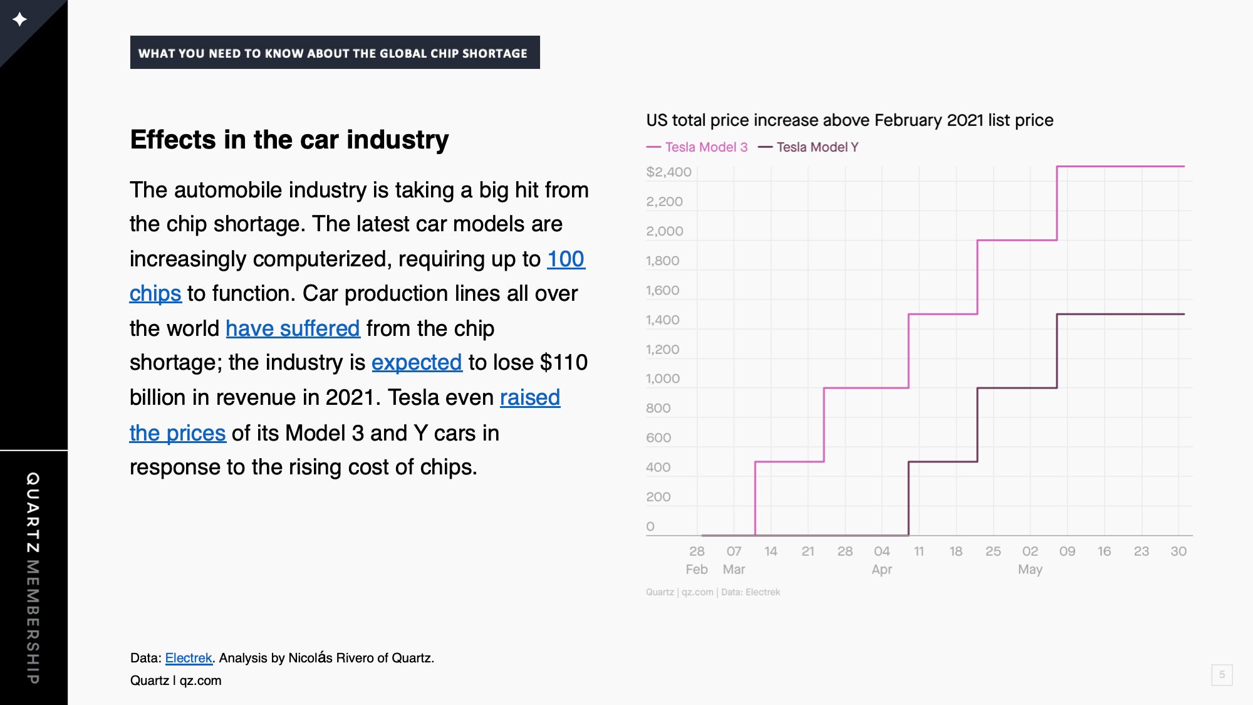The width and height of the screenshot is (1253, 705).
Task: Click the global chip shortage header banner
Action: [x=335, y=53]
